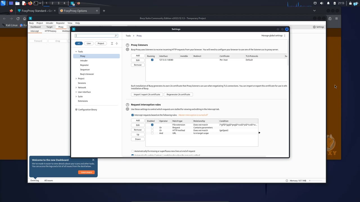The image size is (360, 202).
Task: Click Import / export CA certificate button
Action: [147, 95]
